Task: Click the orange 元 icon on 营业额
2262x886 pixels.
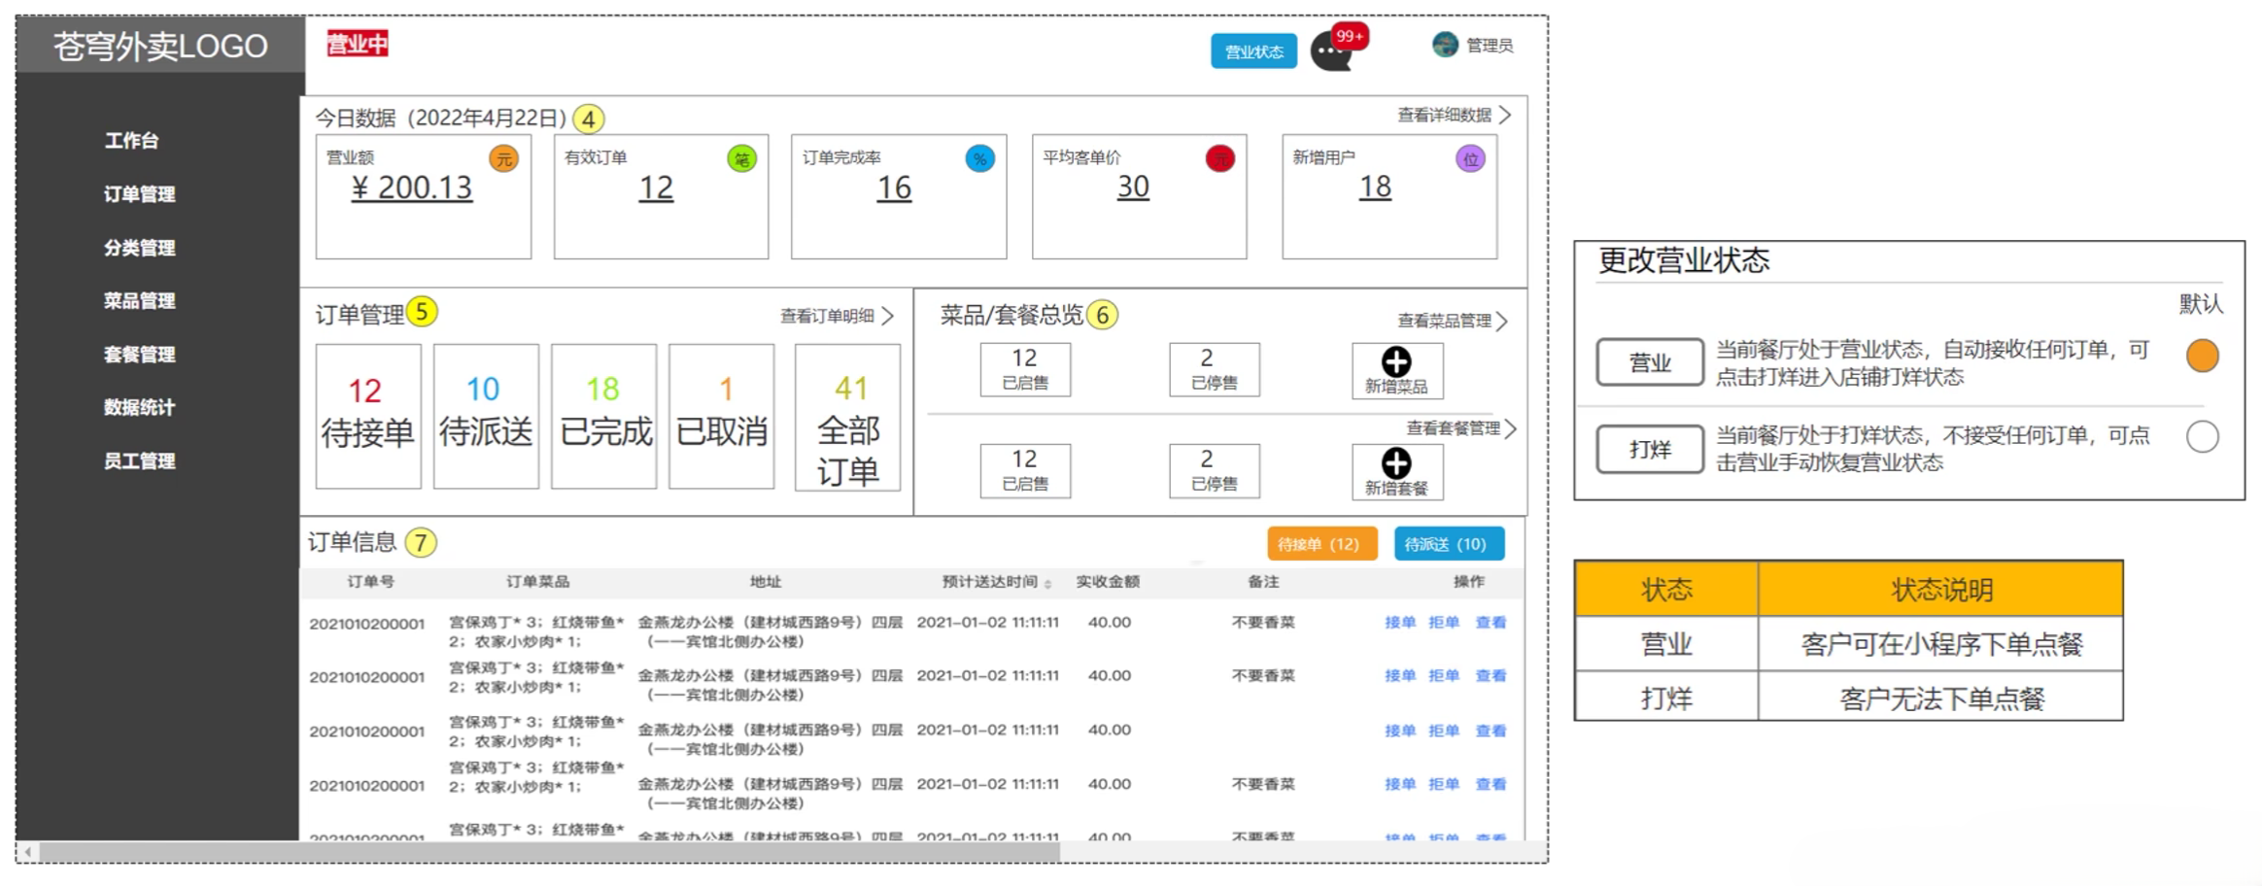Action: (x=503, y=159)
